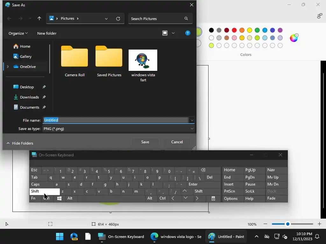Click the Backspace key on On-Screen Keyboard
Screen dimensions: 326x244
[209, 170]
